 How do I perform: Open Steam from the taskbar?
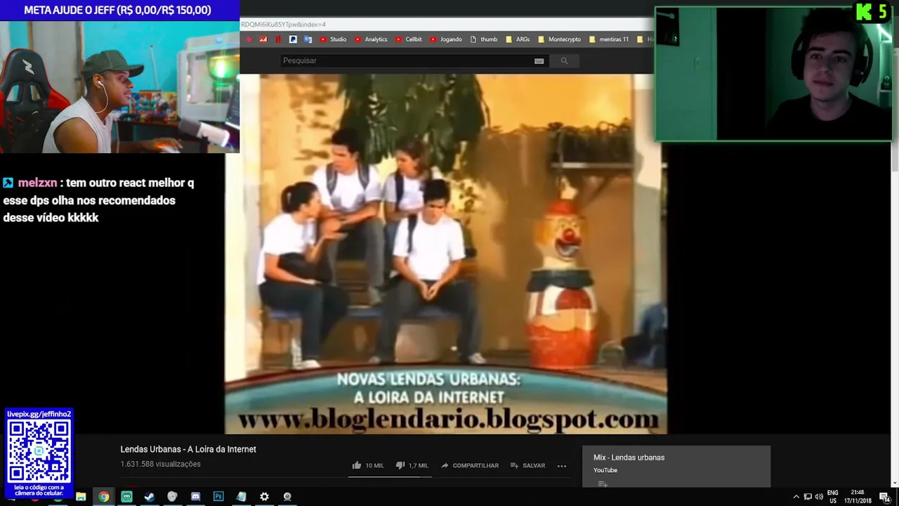[x=150, y=497]
